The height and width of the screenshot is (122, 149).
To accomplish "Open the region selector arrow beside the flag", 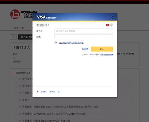I will tap(111, 25).
